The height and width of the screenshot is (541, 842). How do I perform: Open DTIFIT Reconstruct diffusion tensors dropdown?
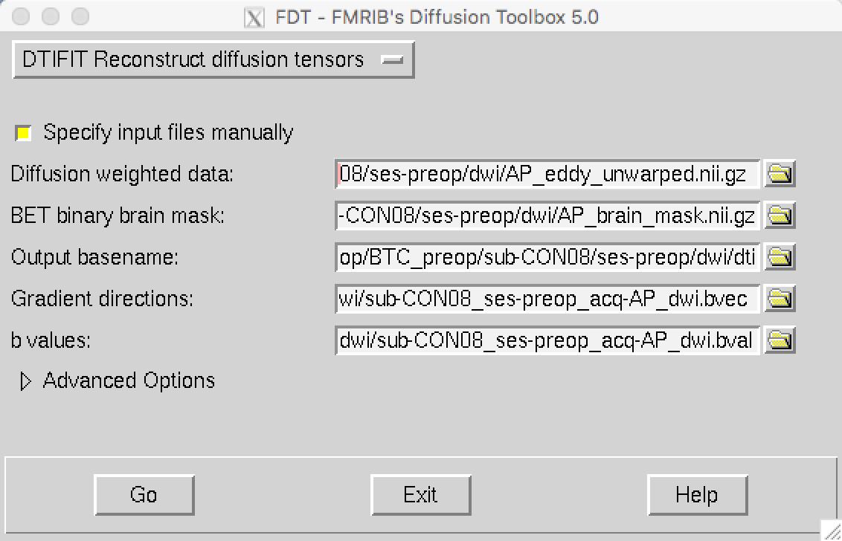[213, 59]
